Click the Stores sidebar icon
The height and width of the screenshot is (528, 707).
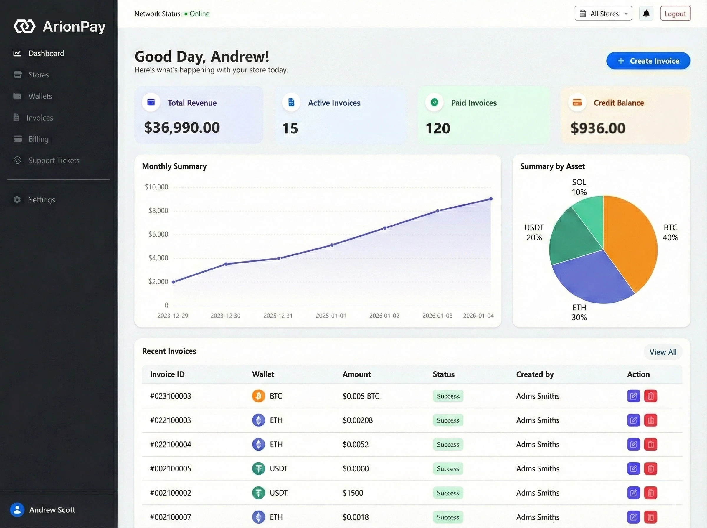point(17,75)
